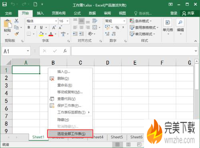Align text to middle of cell
Screen dimensions: 200x148
(x=81, y=21)
